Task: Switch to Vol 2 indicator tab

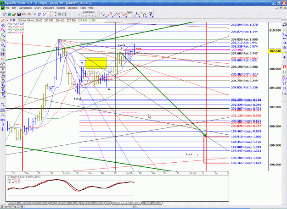Action: (x=107, y=203)
